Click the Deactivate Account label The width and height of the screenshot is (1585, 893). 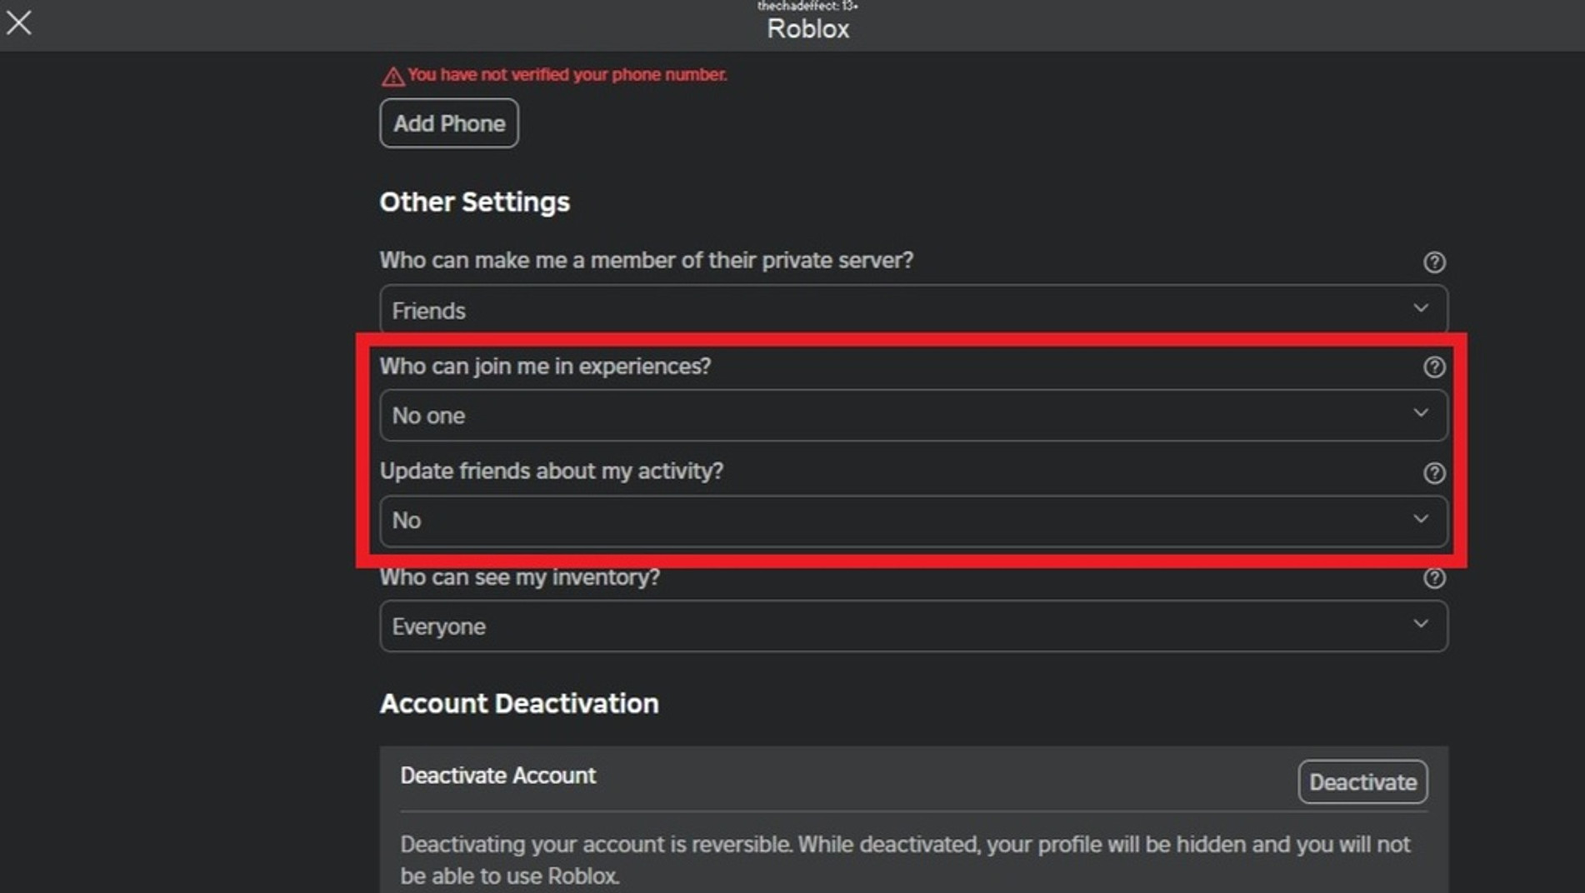click(498, 776)
